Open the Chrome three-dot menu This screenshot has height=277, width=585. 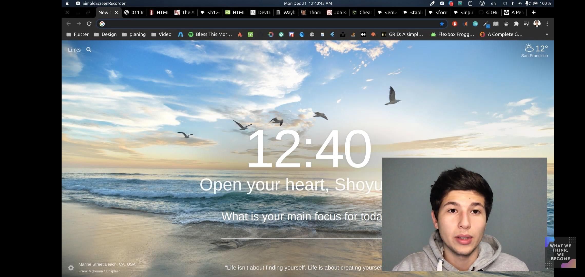click(x=547, y=24)
